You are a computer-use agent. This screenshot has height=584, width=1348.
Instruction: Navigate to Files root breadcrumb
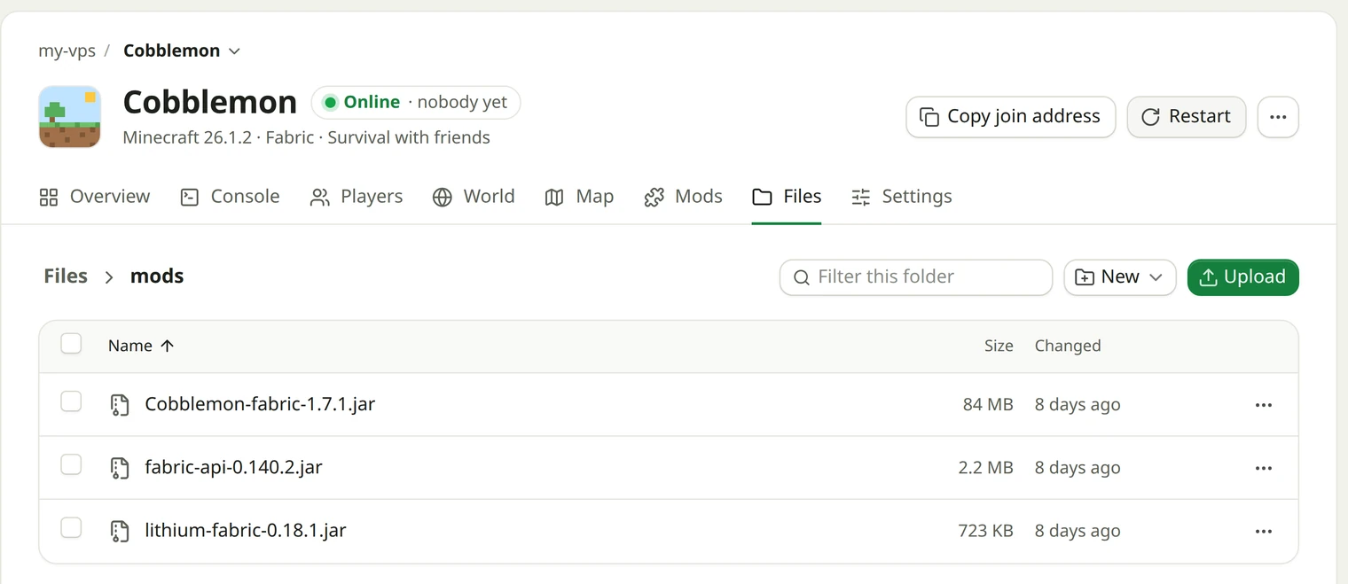[x=66, y=276]
